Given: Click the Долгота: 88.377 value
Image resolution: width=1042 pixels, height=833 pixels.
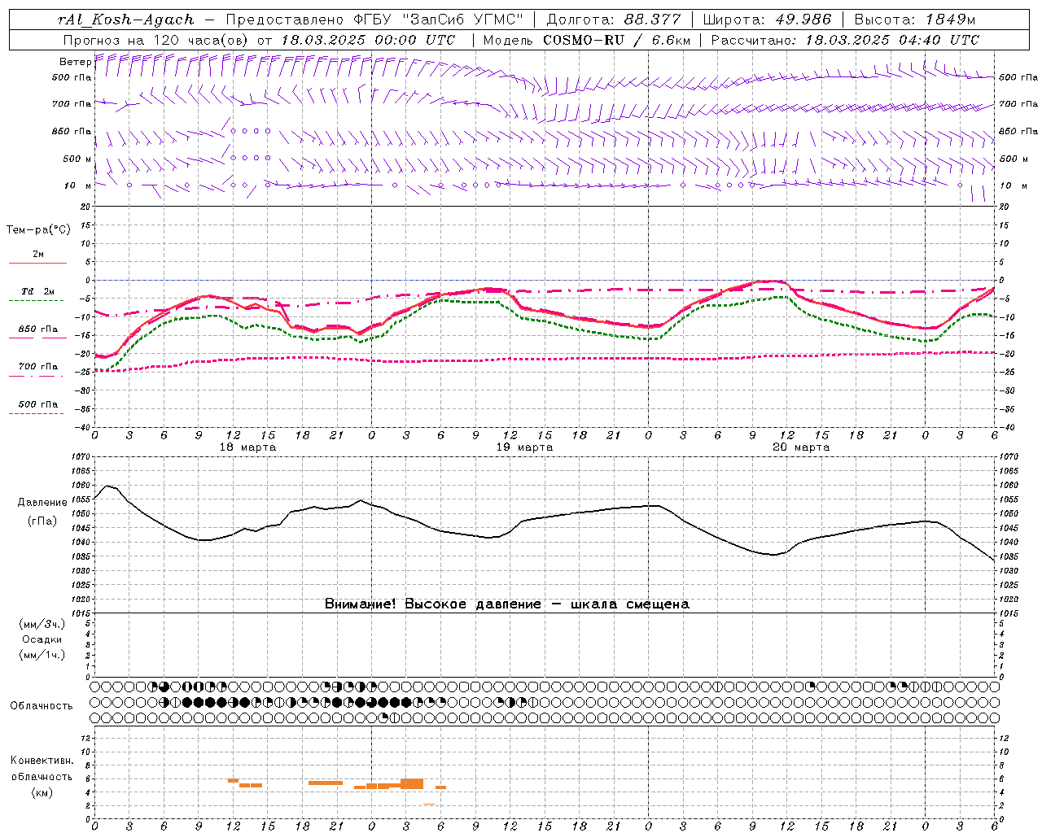Looking at the screenshot, I should pos(615,20).
